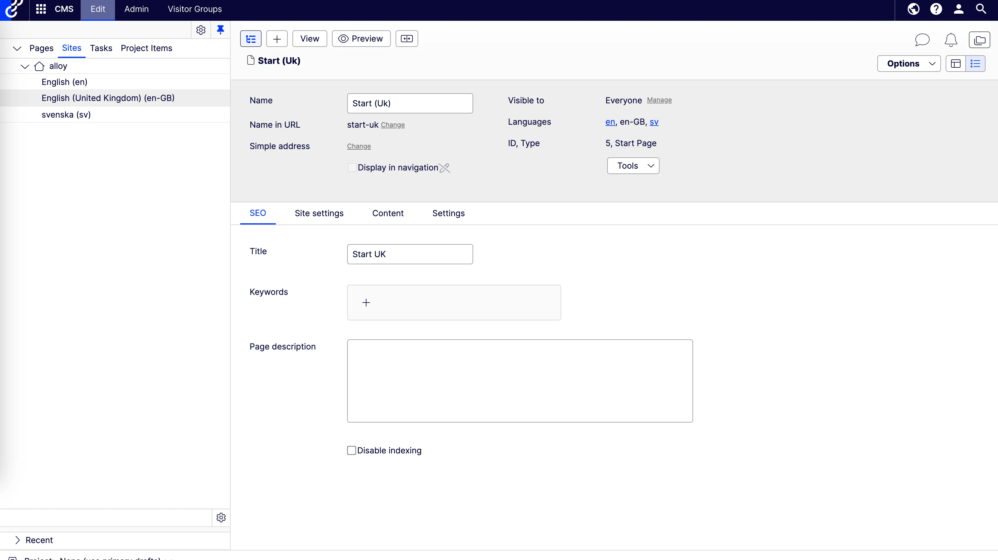Screen dimensions: 998x560
Task: Click the alloy home icon
Action: [x=39, y=66]
